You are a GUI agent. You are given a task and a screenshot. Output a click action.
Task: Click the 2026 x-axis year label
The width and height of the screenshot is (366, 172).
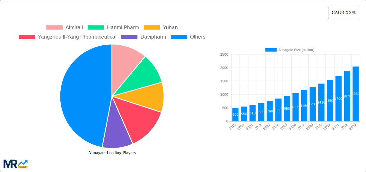[293, 127]
